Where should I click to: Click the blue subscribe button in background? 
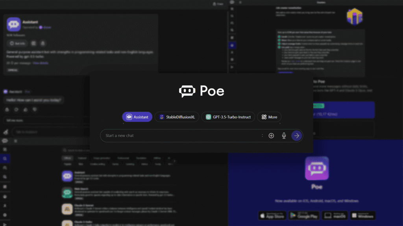[x=343, y=110]
